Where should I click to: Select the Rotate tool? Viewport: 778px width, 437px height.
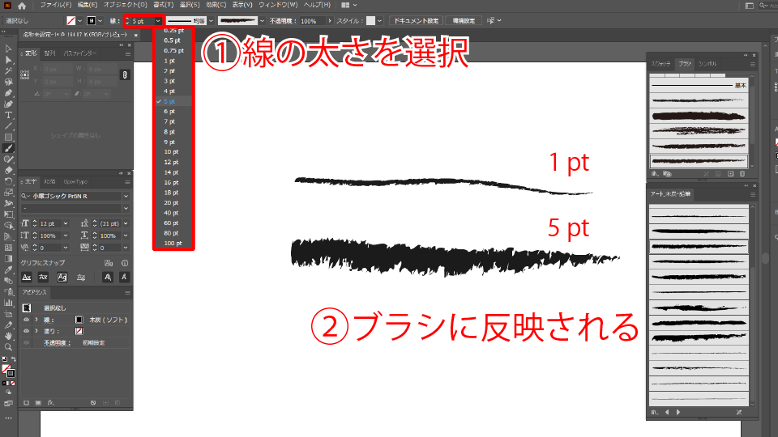(8, 181)
